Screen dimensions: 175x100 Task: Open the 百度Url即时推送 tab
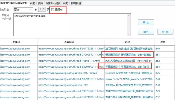tap(72, 3)
